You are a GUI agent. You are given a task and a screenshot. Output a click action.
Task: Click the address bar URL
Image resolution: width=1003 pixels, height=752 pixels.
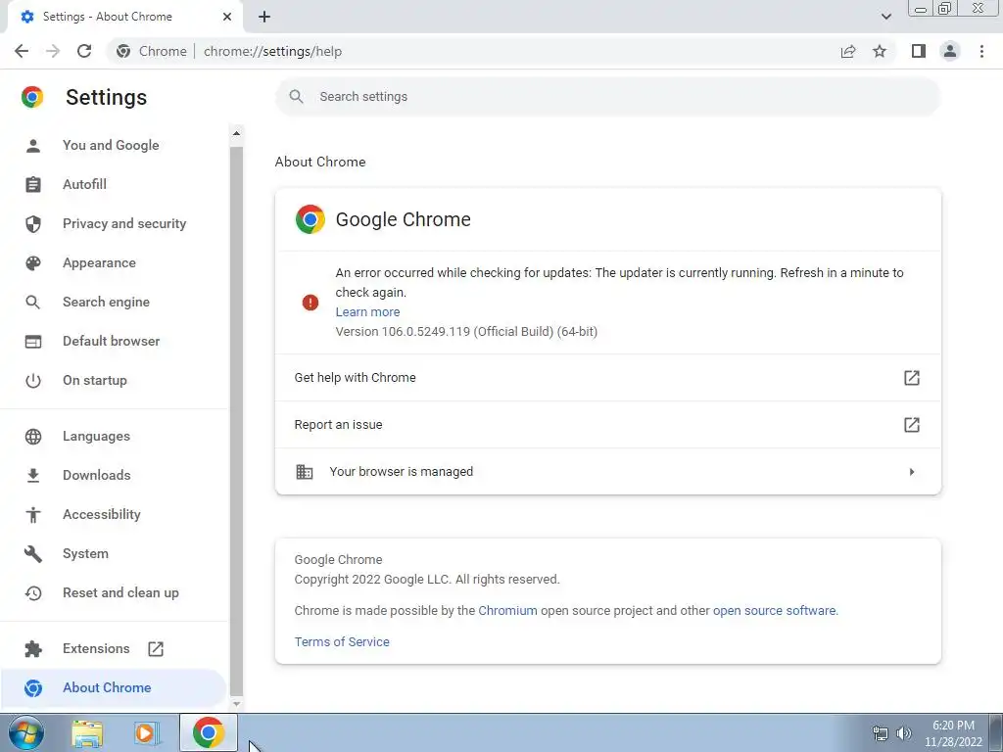pos(272,51)
